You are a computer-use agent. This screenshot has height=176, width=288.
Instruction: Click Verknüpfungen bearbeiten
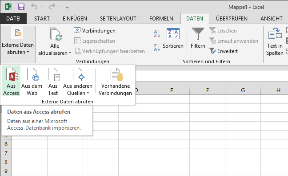(110, 51)
